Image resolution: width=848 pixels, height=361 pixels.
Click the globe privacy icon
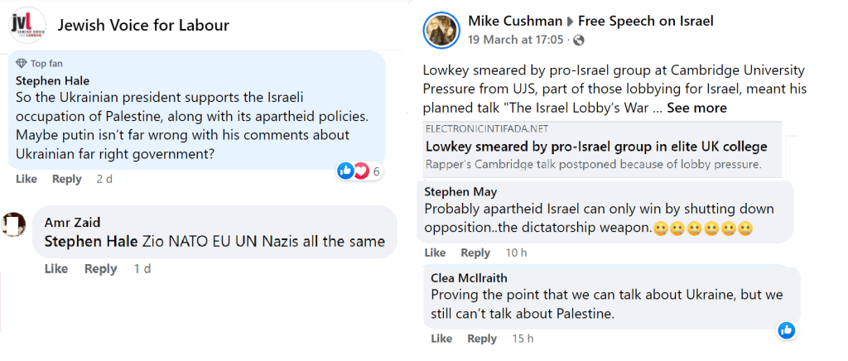pyautogui.click(x=578, y=41)
